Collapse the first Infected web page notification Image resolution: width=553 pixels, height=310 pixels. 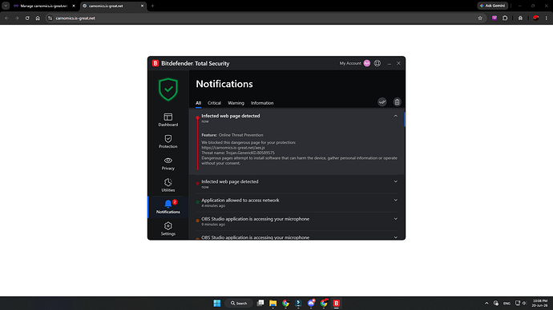tap(395, 116)
